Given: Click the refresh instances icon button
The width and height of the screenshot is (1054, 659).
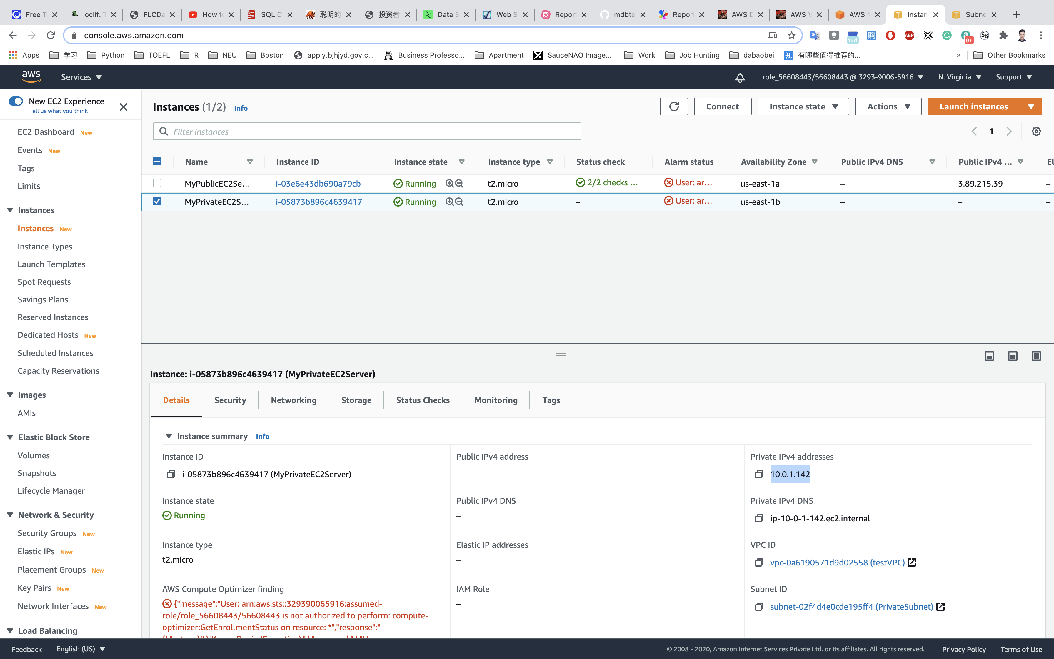Looking at the screenshot, I should 673,106.
